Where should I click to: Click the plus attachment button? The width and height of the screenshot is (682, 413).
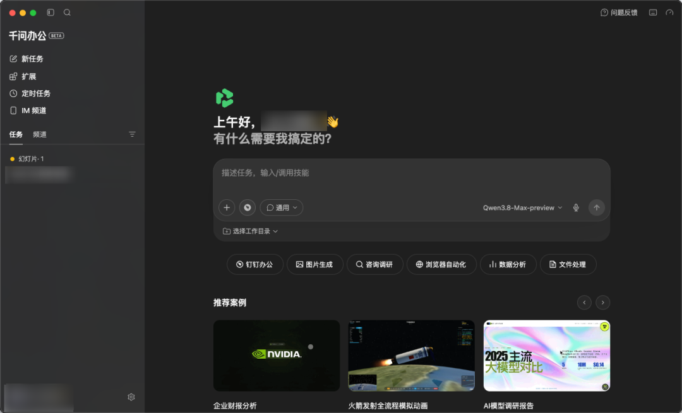coord(227,207)
